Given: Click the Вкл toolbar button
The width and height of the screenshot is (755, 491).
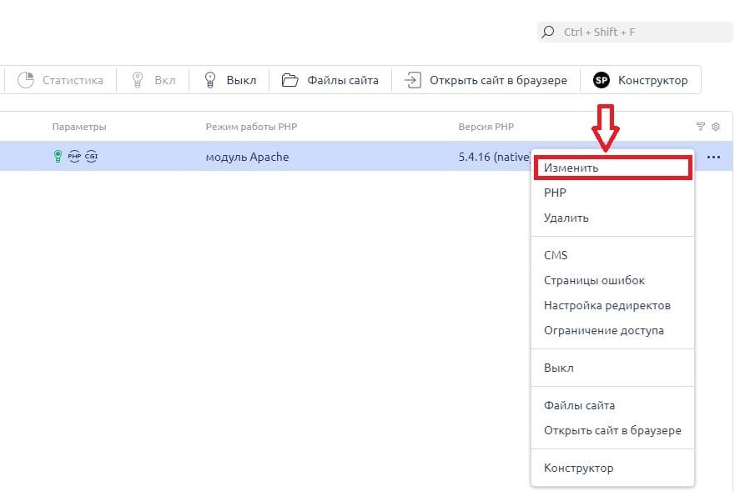Looking at the screenshot, I should tap(153, 80).
